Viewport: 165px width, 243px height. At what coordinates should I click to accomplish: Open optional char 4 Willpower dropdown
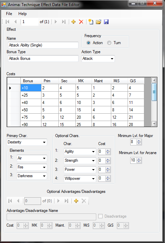80,178
